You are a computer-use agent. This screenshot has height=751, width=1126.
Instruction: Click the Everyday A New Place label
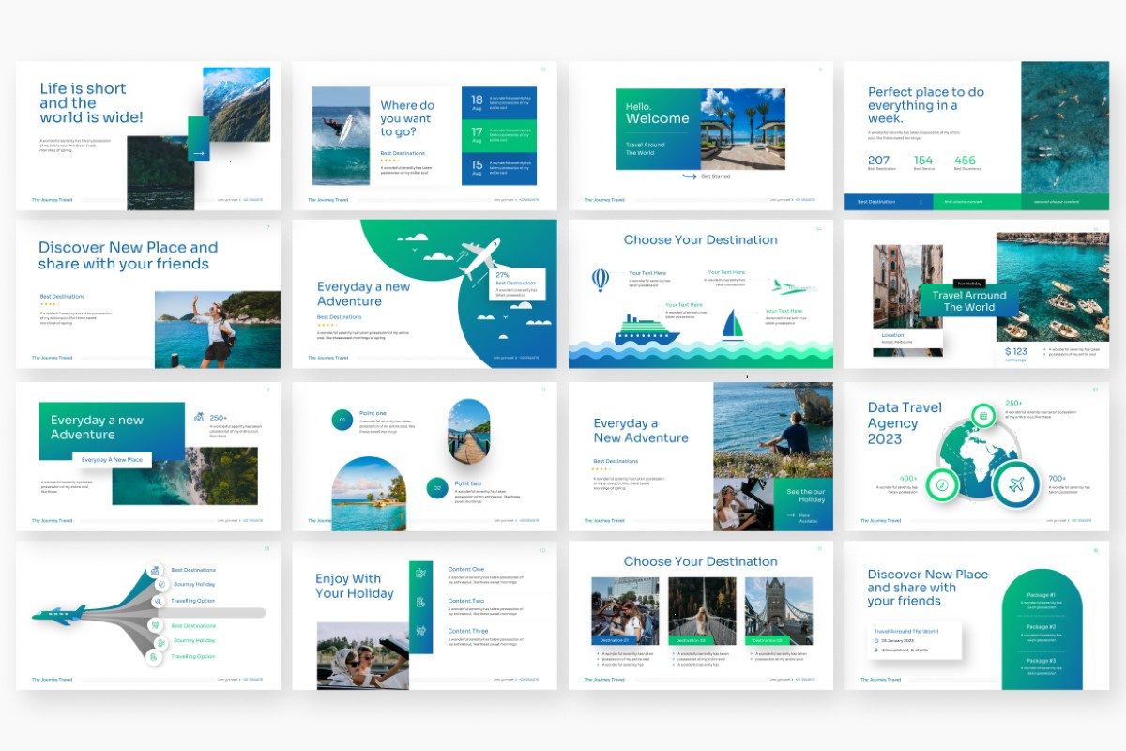113,460
